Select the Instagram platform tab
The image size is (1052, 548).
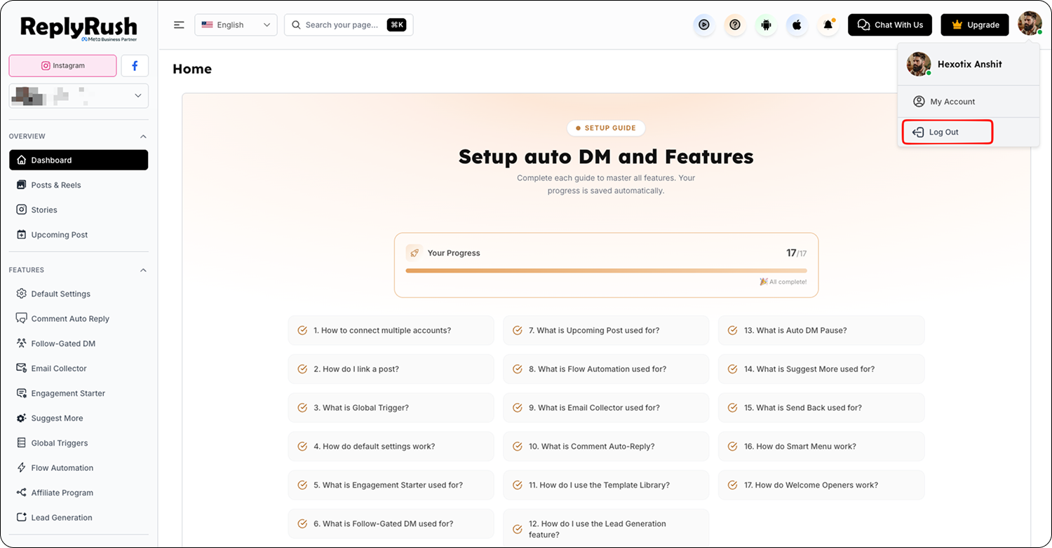point(62,66)
